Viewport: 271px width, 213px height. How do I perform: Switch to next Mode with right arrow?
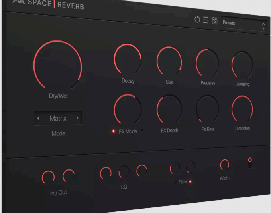pyautogui.click(x=77, y=118)
